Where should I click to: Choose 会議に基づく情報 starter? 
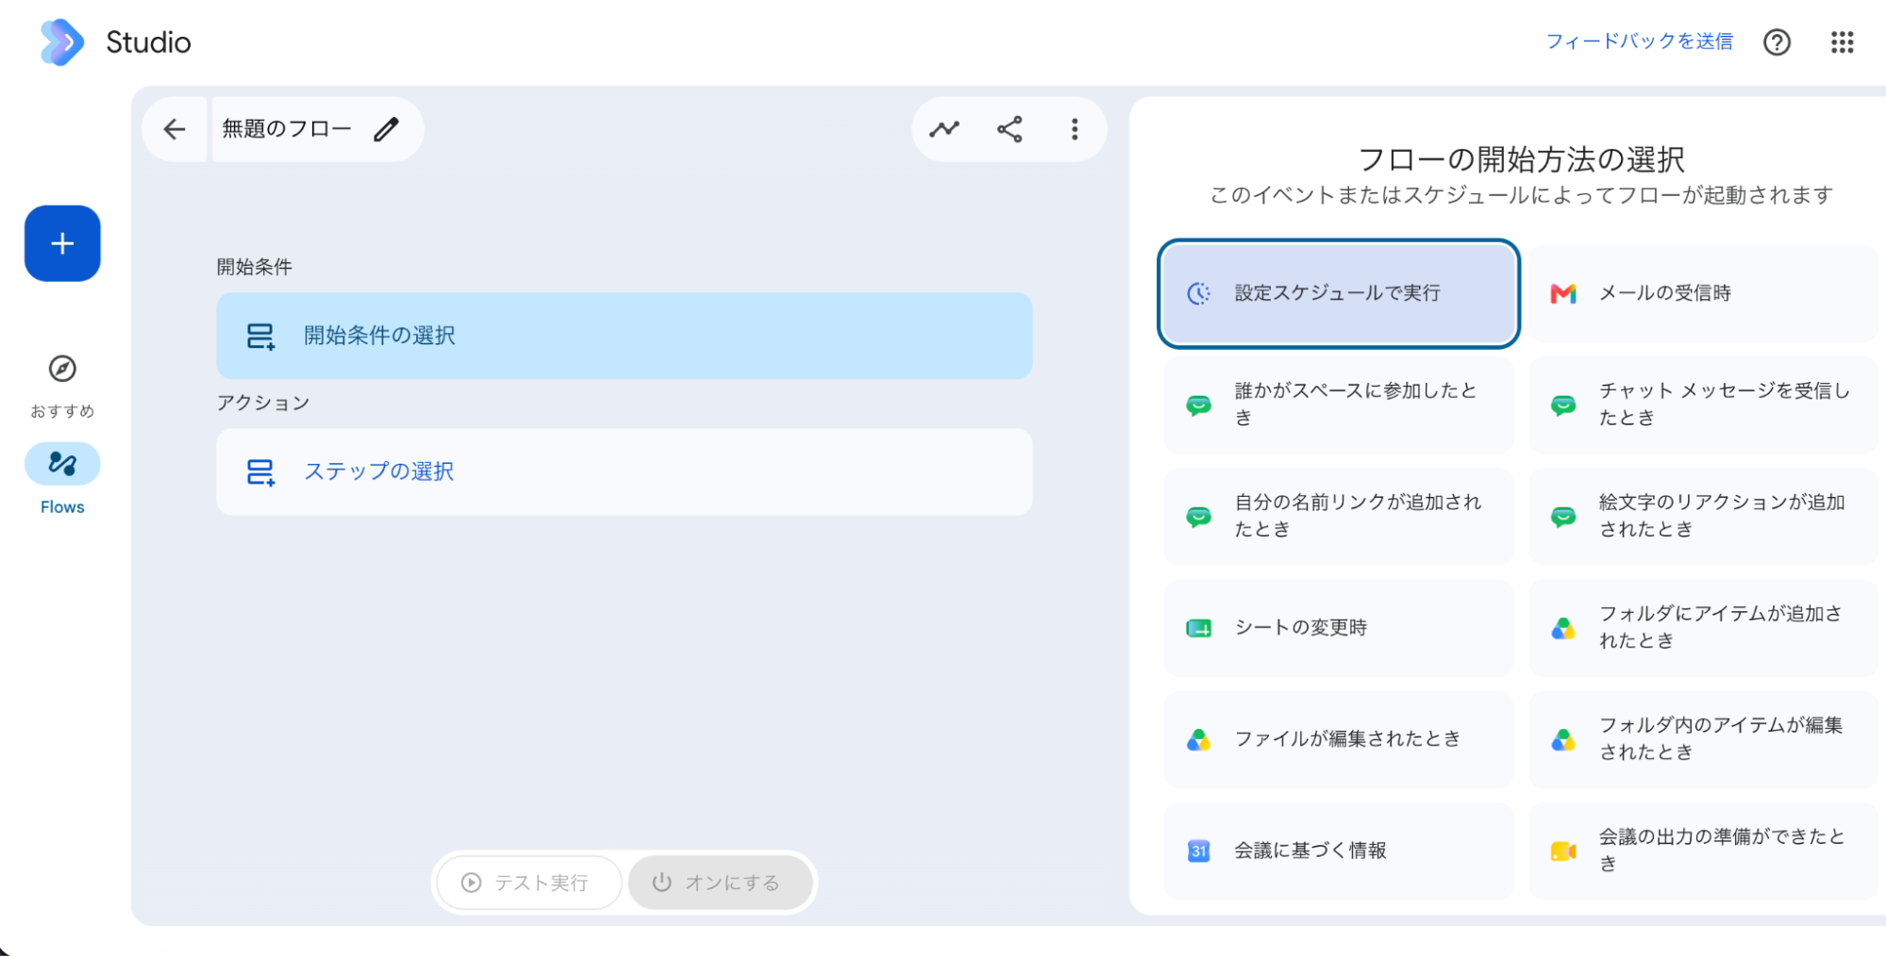click(x=1338, y=850)
